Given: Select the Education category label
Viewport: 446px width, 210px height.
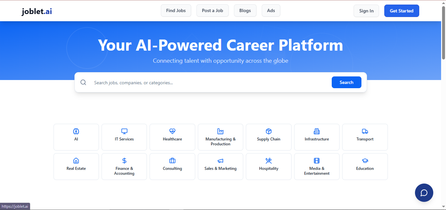Looking at the screenshot, I should 365,169.
